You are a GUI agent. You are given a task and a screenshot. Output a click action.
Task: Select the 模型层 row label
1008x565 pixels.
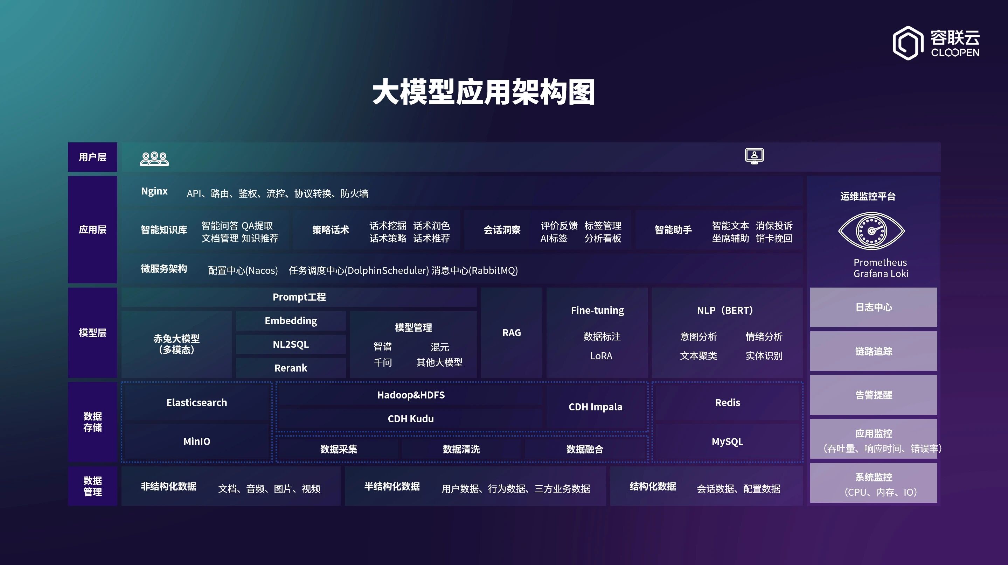coord(92,333)
